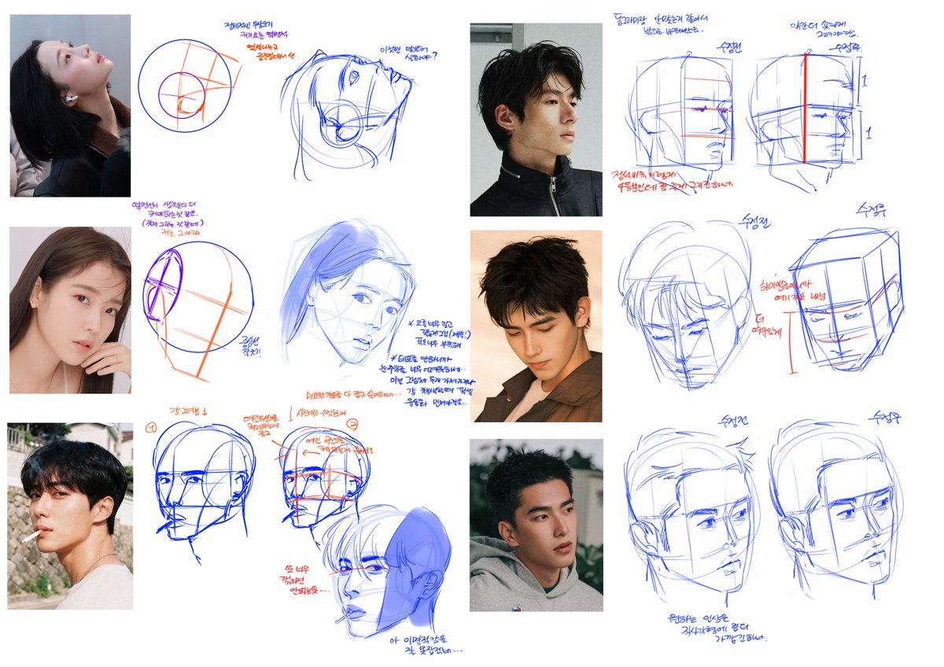Open the photo of man in zip-up jacket
This screenshot has height=667, width=944.
pyautogui.click(x=535, y=118)
